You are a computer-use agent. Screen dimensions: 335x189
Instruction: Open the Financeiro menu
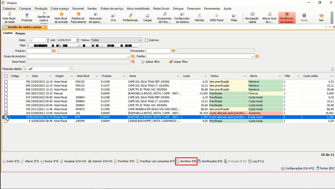[194, 9]
